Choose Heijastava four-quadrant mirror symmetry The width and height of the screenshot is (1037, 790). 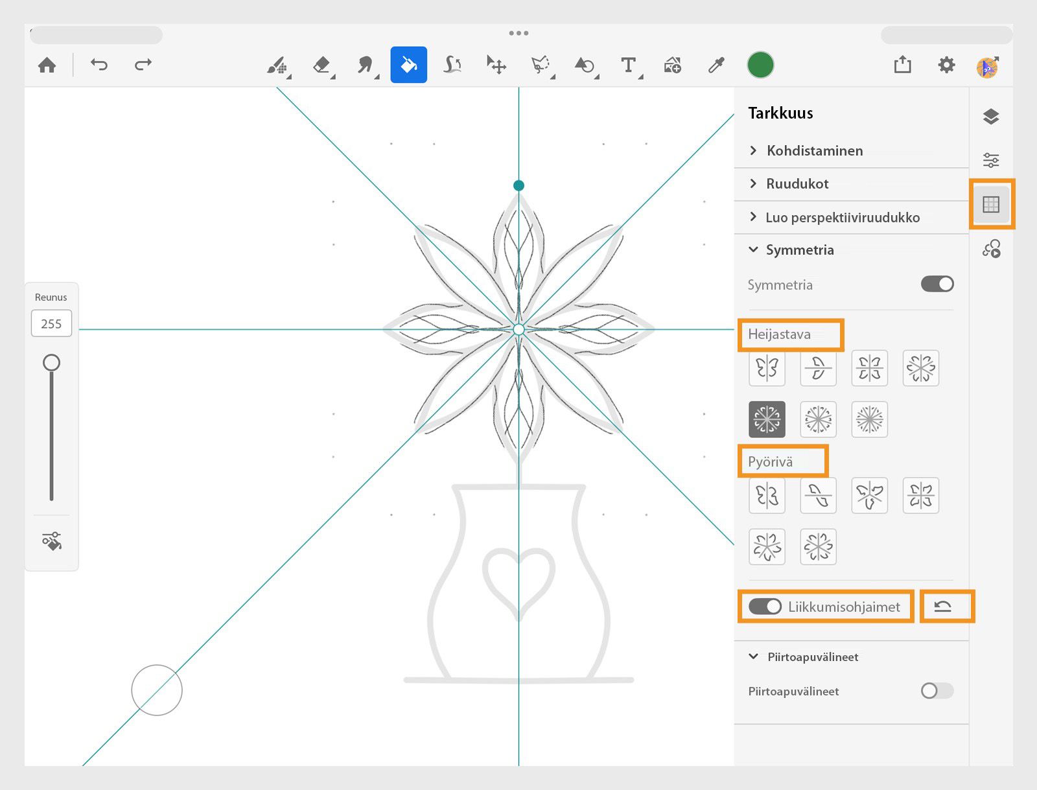[869, 368]
